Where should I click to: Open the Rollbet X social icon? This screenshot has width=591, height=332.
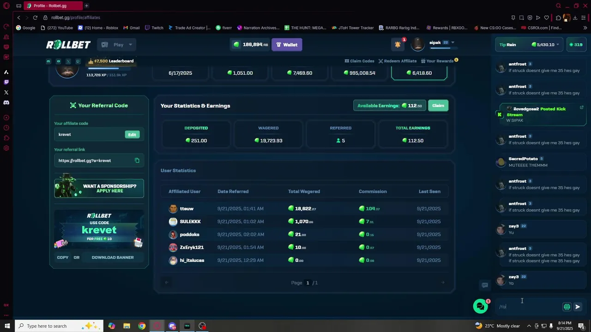pos(68,61)
